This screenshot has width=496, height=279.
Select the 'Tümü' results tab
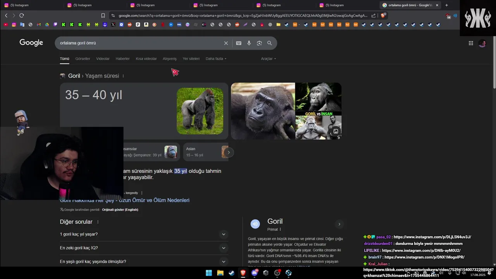(x=64, y=59)
